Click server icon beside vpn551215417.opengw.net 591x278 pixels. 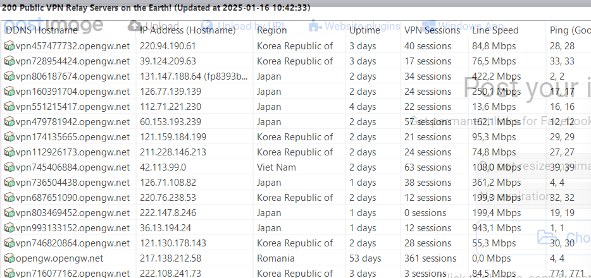point(9,107)
